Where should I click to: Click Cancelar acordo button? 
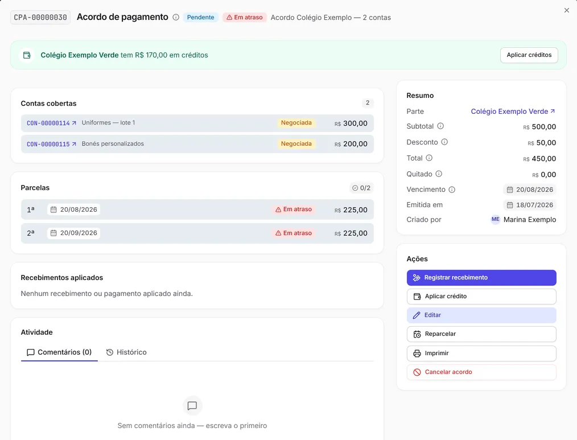pyautogui.click(x=481, y=372)
